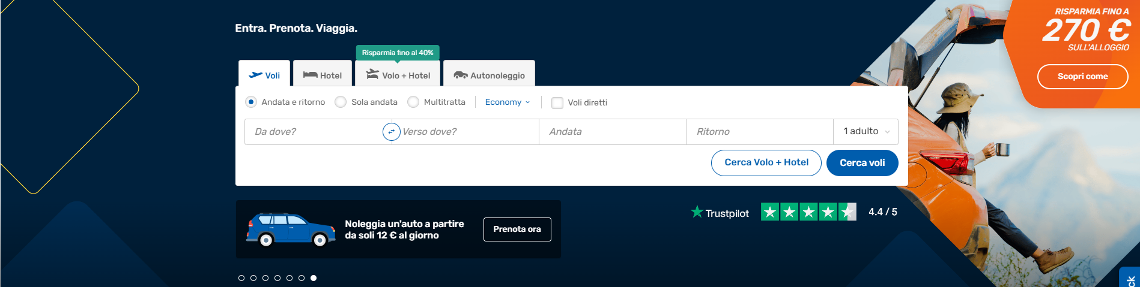Select Sola andata option
This screenshot has width=1140, height=287.
(x=341, y=102)
